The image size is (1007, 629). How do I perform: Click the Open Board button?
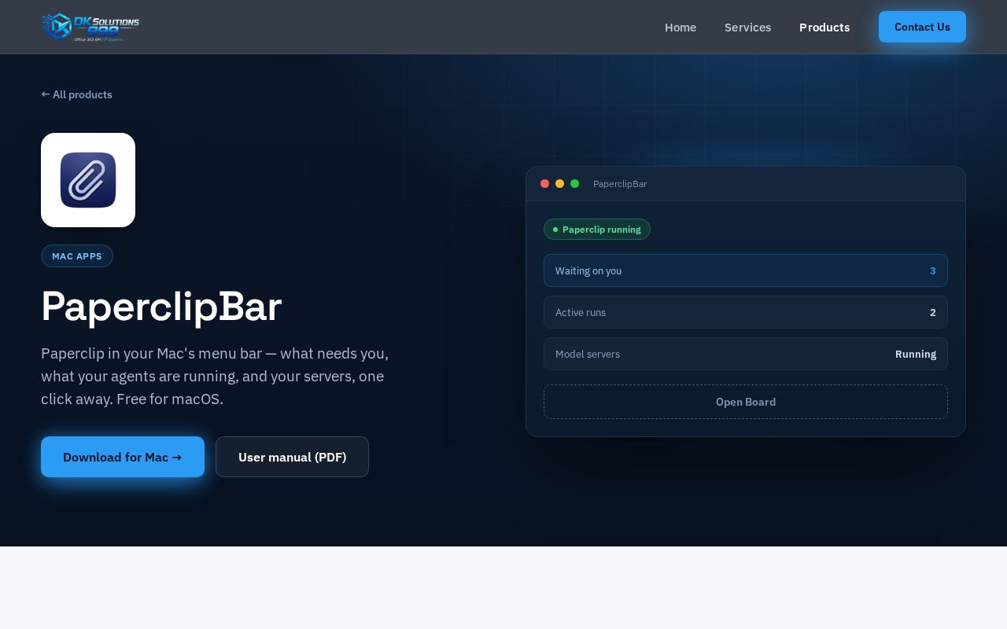pos(746,402)
